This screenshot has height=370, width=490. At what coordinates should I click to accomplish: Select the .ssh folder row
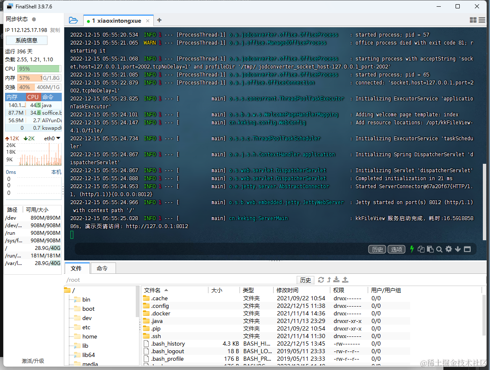(x=276, y=336)
